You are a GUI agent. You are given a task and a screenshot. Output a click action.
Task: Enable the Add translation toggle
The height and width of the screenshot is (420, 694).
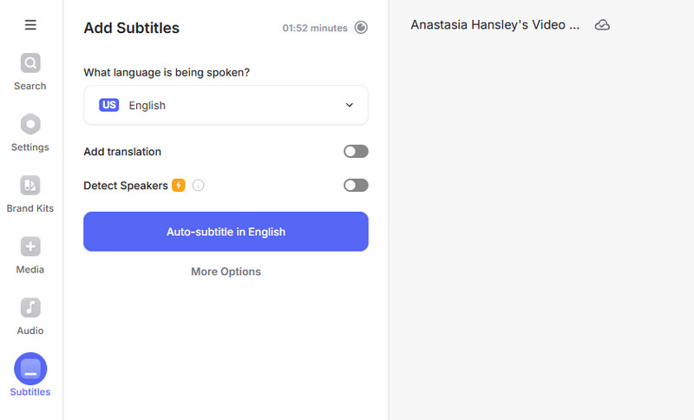356,151
